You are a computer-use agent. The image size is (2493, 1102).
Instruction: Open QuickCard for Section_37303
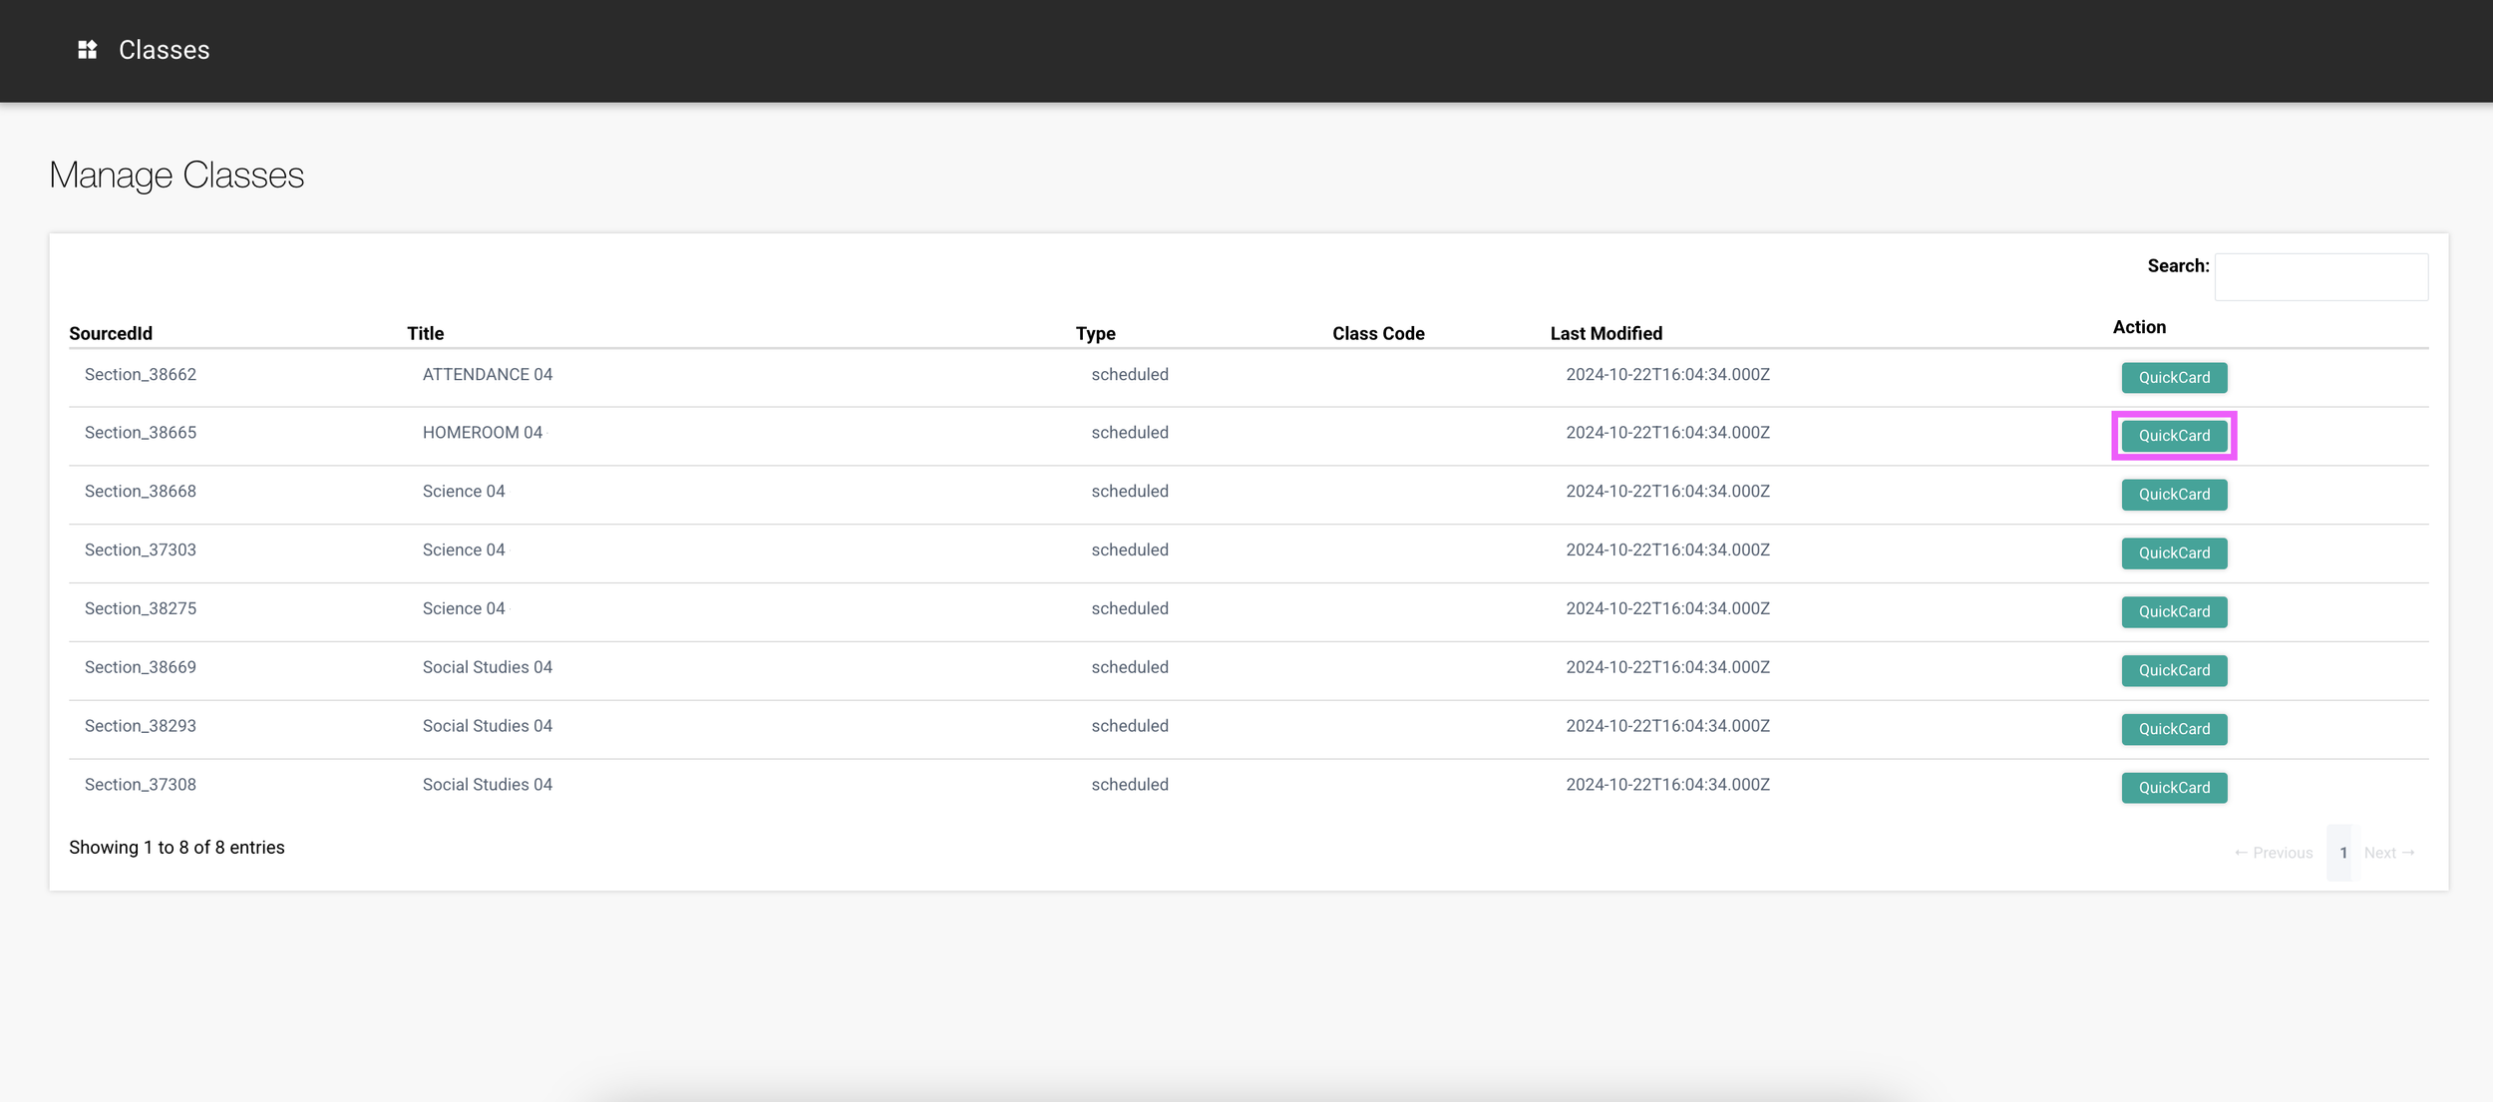[x=2173, y=553]
